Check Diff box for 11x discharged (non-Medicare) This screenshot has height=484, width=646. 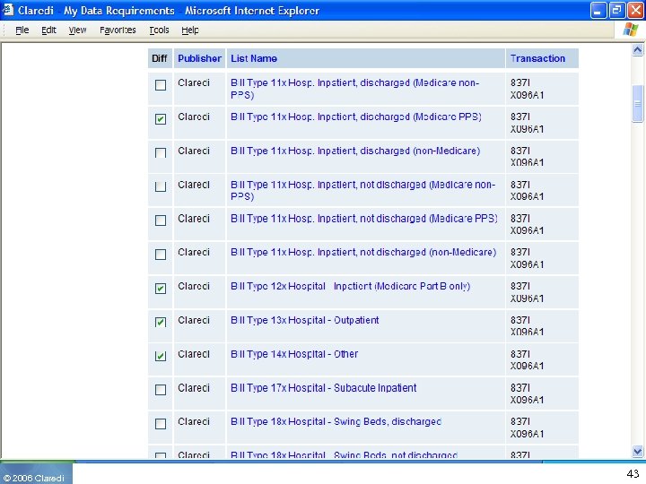click(x=161, y=153)
